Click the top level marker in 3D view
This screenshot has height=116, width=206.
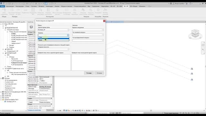click(192, 69)
